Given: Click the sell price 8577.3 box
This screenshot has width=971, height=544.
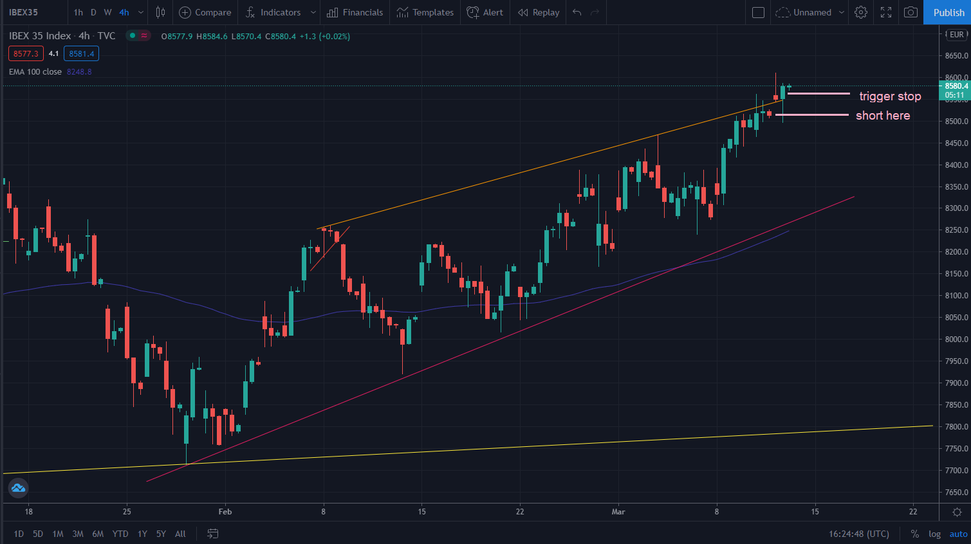Looking at the screenshot, I should [26, 54].
